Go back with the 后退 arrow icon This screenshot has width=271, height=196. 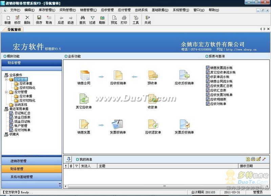pos(61,20)
